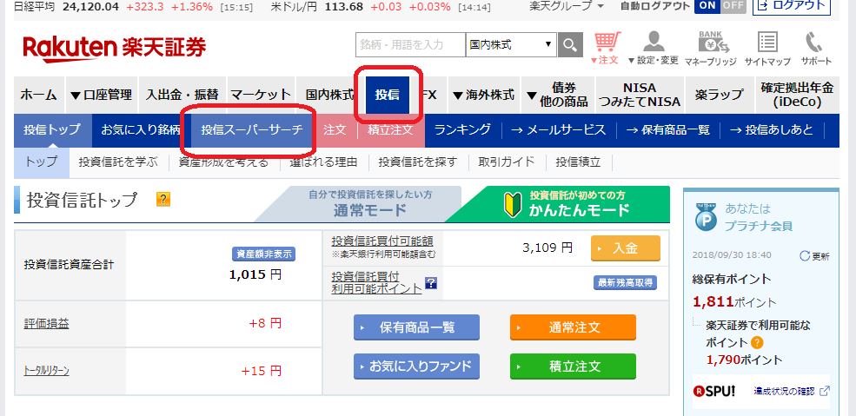Click the yellow help icon beside 投資信託トップ

click(x=163, y=199)
